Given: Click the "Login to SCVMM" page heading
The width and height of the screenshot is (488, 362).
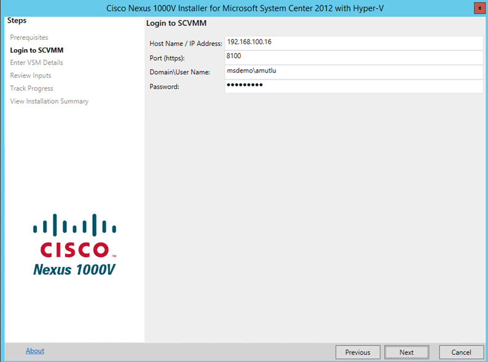Looking at the screenshot, I should click(176, 23).
